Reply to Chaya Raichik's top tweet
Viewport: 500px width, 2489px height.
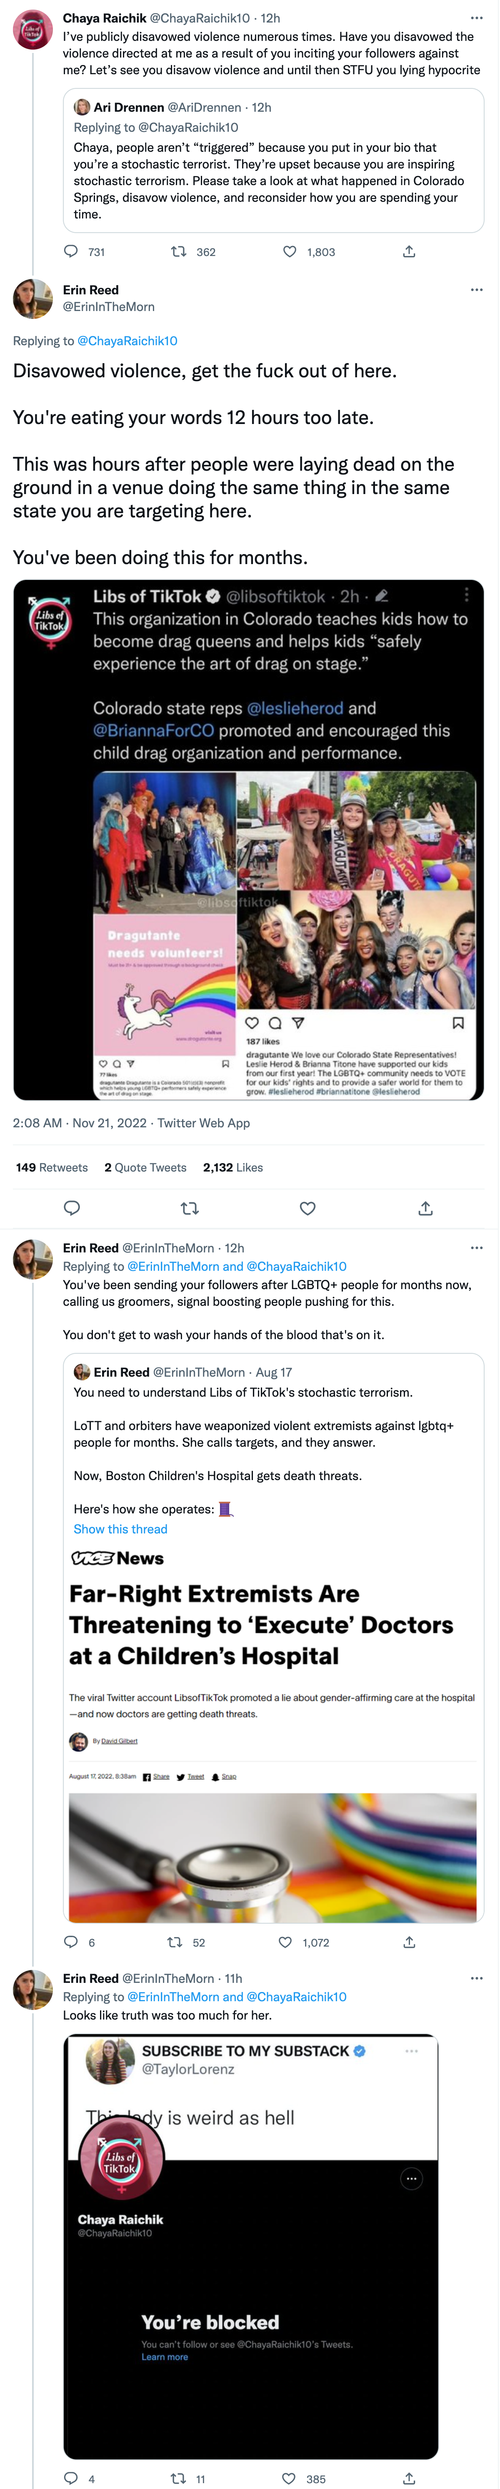(70, 251)
